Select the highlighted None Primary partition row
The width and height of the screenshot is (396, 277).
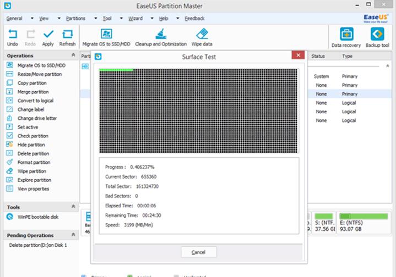point(349,94)
